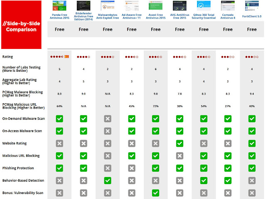Click the Side-by-Side Comparison red banner
Image resolution: width=266 pixels, height=199 pixels.
coord(21,25)
